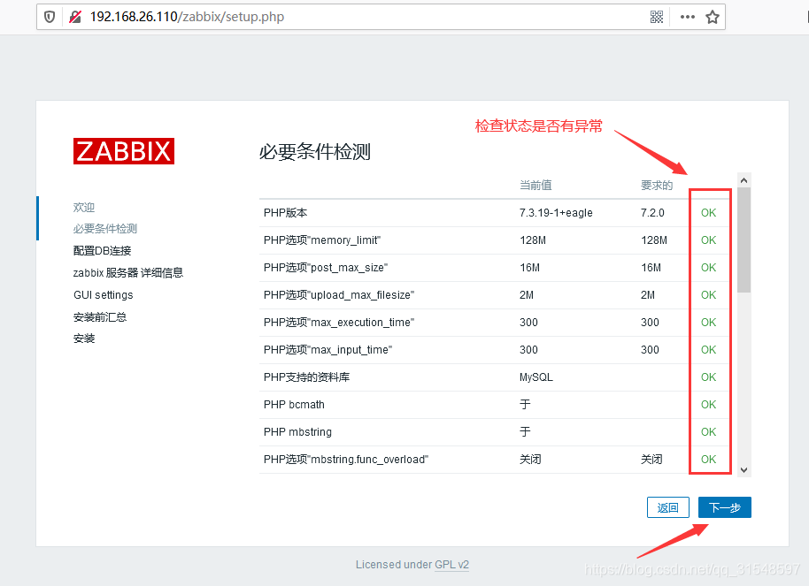The width and height of the screenshot is (809, 586).
Task: Open the QR code icon in address bar
Action: [x=656, y=17]
